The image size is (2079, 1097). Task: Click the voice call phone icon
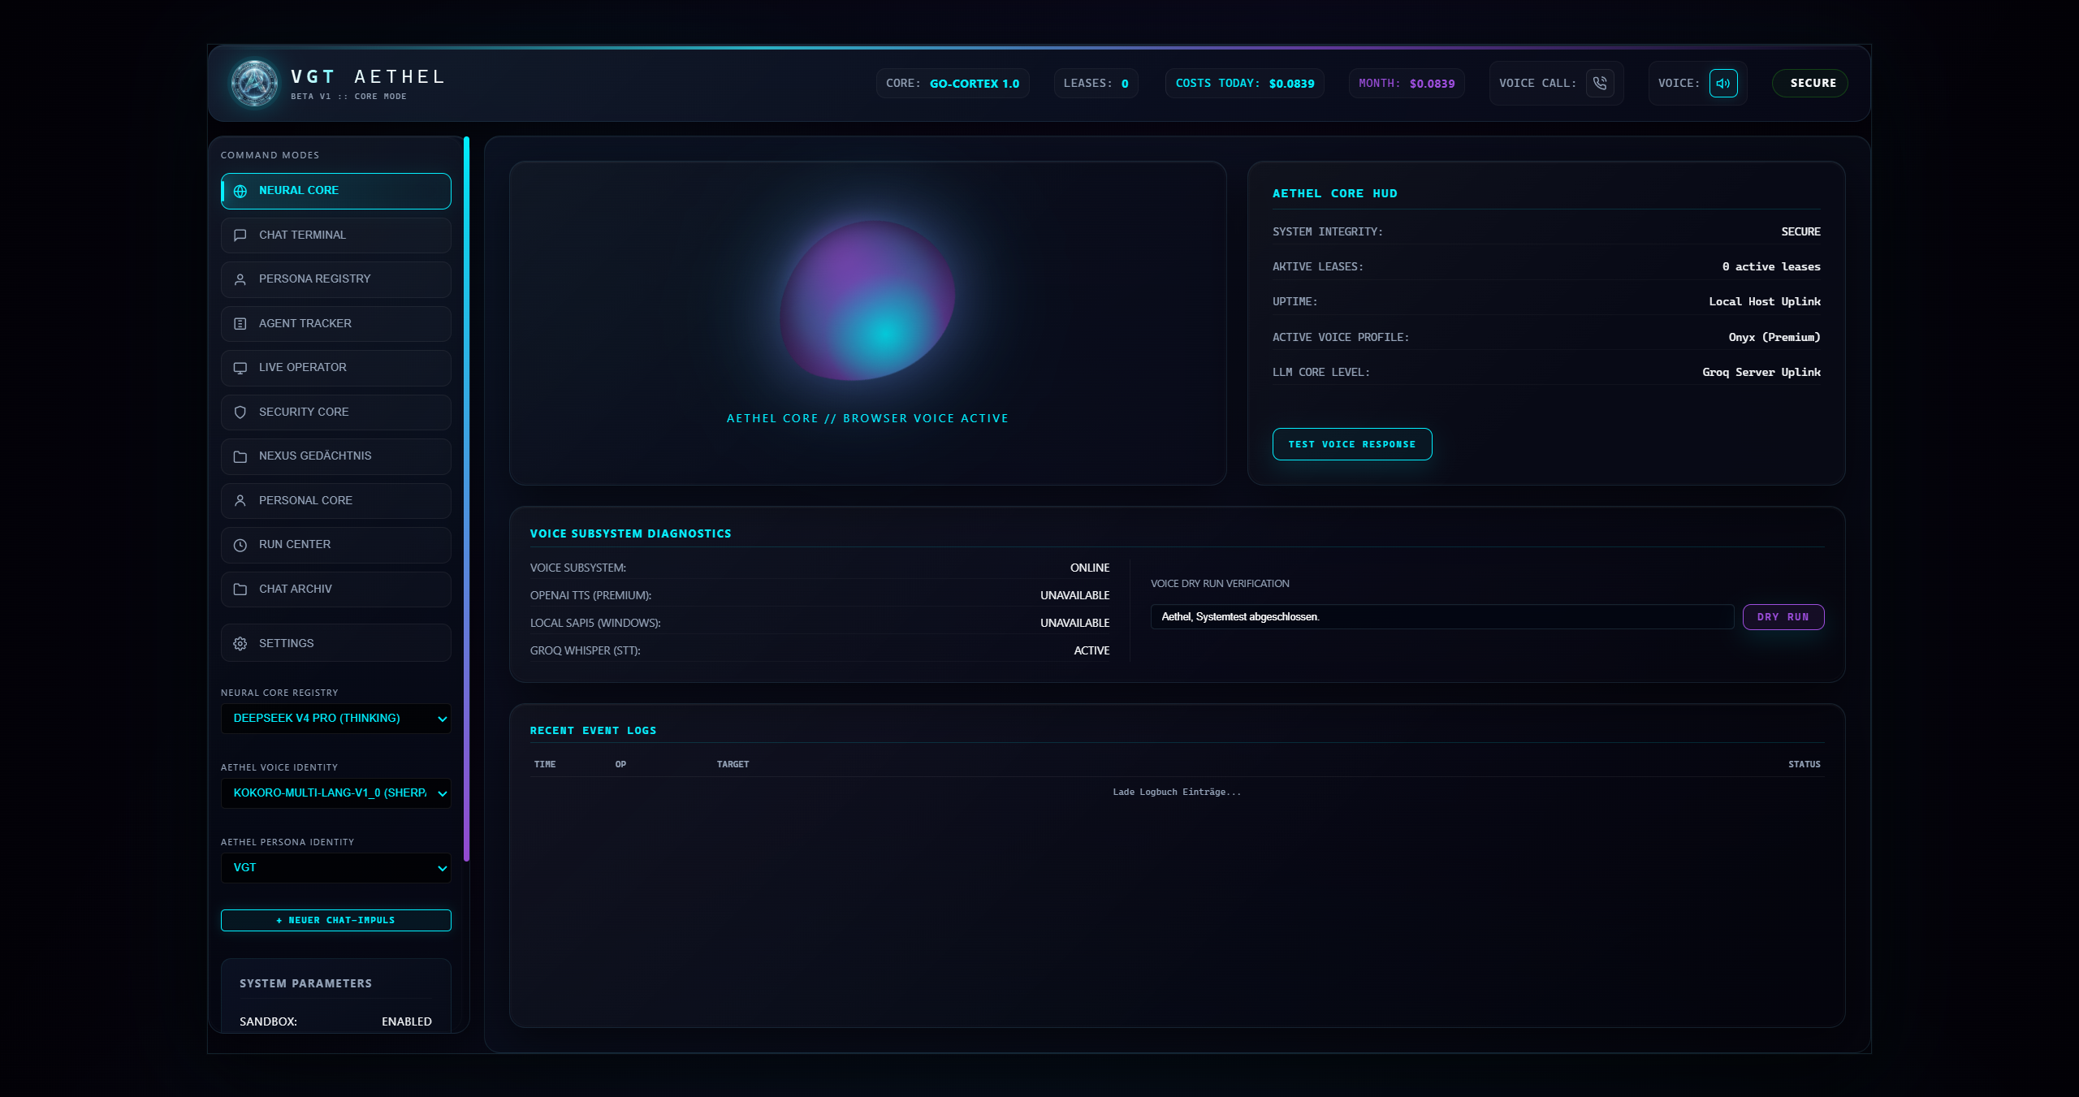click(x=1600, y=83)
